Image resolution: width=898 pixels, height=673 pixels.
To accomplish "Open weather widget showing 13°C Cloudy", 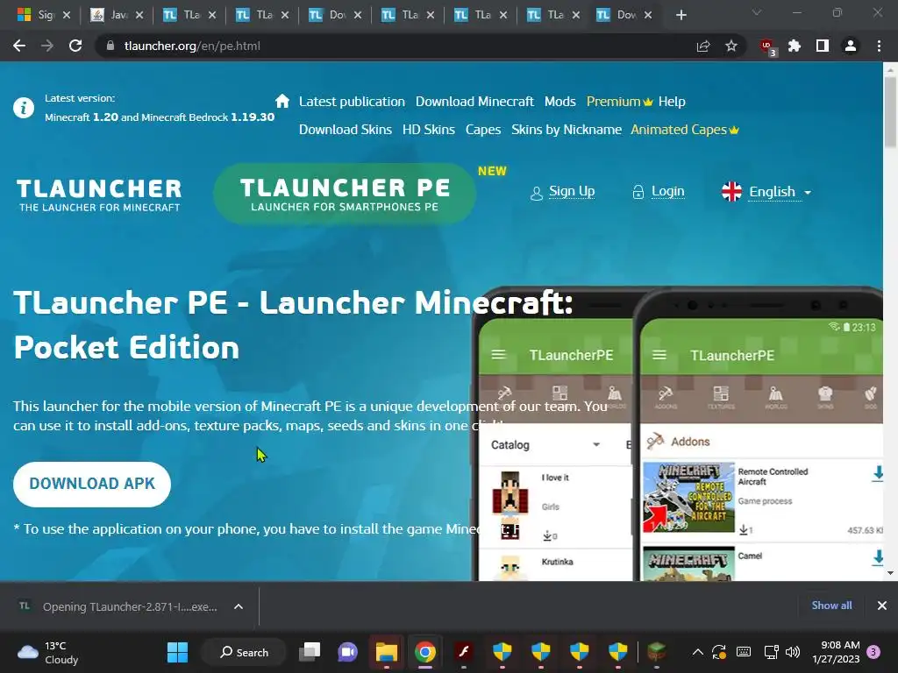I will (47, 652).
